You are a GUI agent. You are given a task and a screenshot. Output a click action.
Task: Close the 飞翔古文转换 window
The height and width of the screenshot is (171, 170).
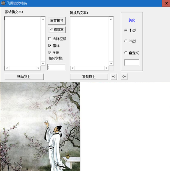tap(166, 3)
